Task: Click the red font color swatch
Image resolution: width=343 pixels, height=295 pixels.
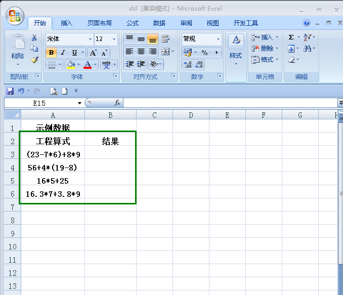Action: (88, 65)
